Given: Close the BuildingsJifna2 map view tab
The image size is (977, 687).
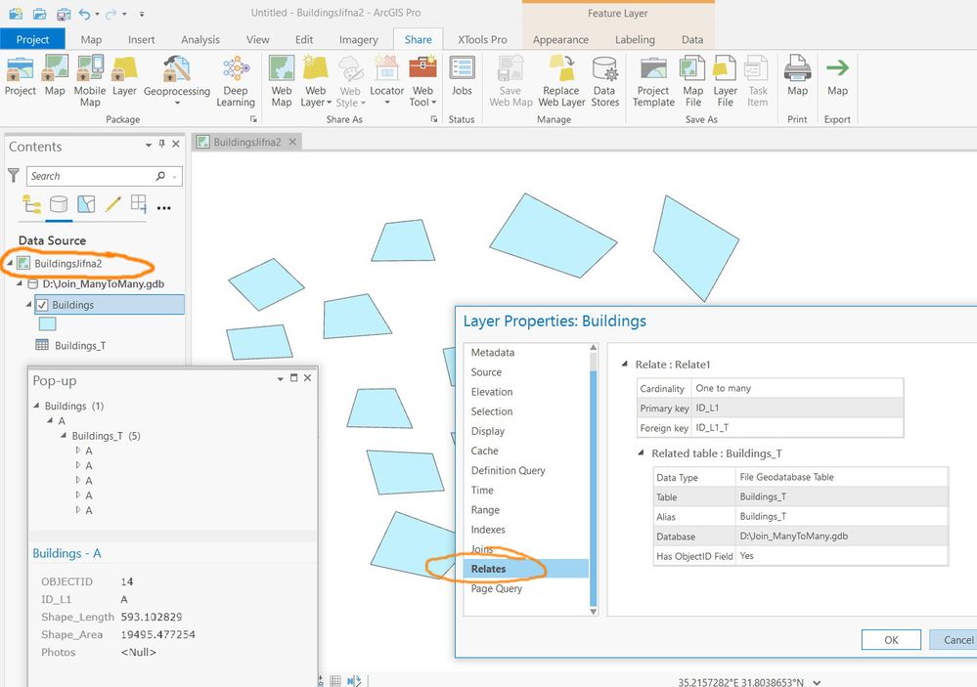Looking at the screenshot, I should (292, 142).
